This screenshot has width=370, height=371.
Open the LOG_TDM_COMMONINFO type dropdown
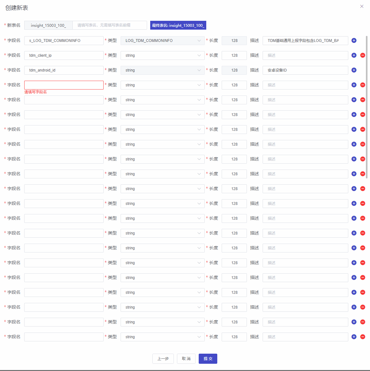(x=162, y=41)
